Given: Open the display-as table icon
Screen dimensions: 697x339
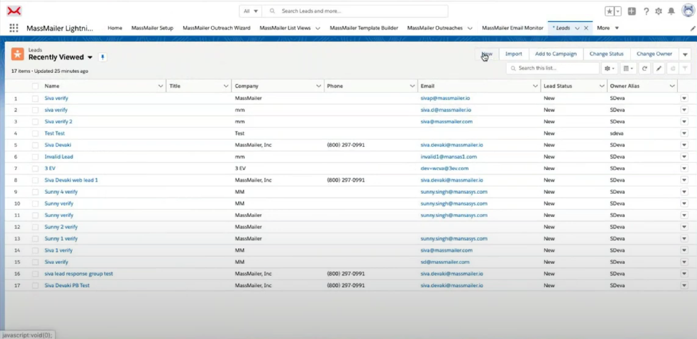Looking at the screenshot, I should click(628, 68).
